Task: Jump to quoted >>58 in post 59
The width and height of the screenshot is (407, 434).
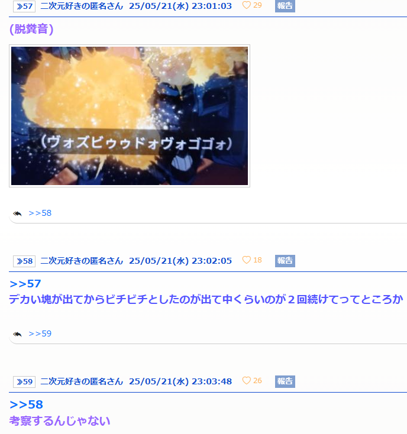Action: tap(26, 404)
